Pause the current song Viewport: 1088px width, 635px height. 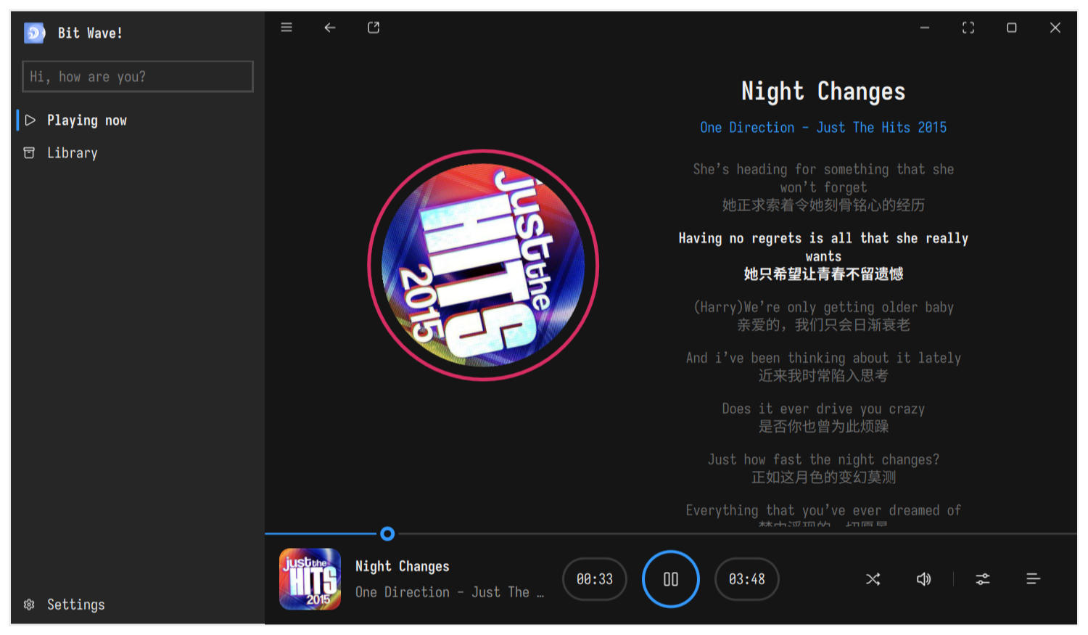click(x=671, y=579)
